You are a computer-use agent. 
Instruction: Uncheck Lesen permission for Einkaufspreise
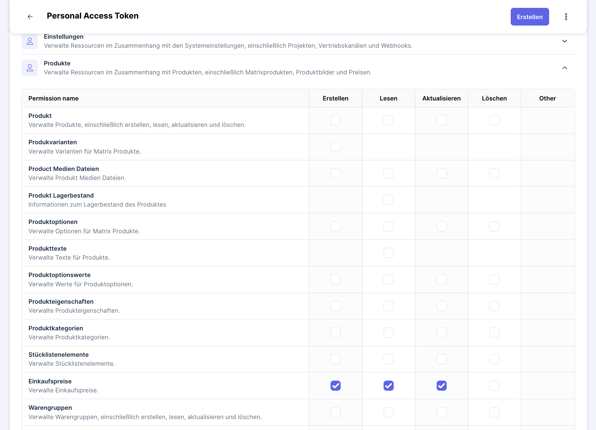(x=388, y=386)
